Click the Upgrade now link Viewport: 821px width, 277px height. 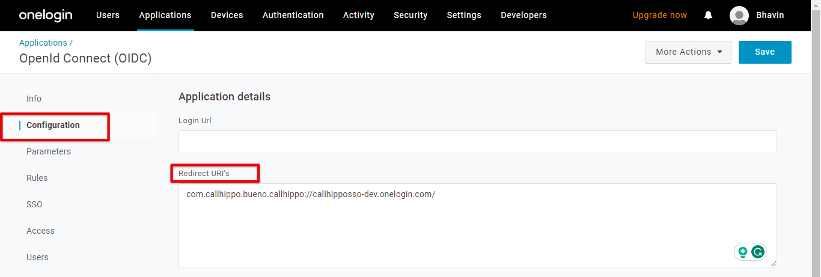[660, 15]
